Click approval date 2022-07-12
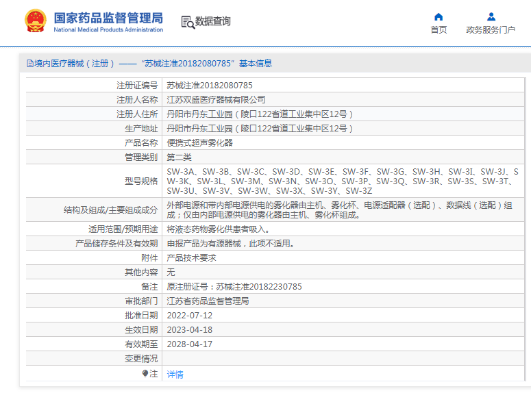 (190, 316)
